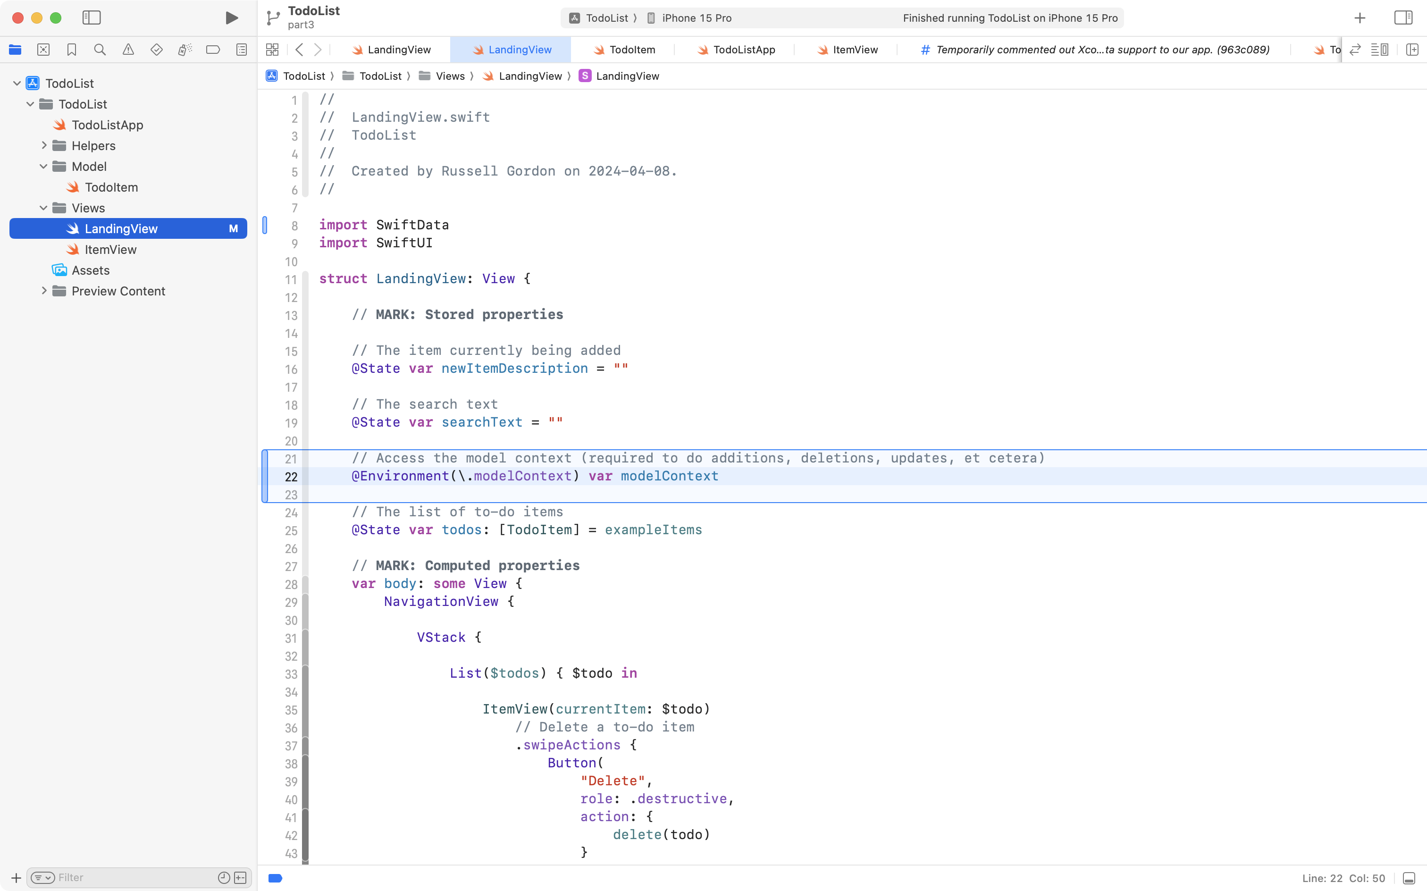Open the Report navigator
The height and width of the screenshot is (891, 1427).
pos(242,50)
